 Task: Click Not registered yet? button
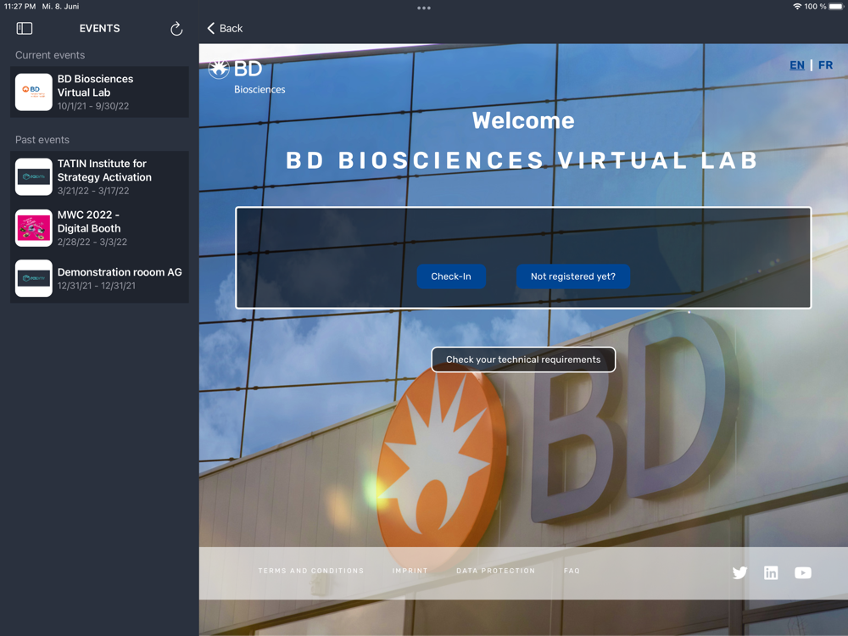click(572, 276)
